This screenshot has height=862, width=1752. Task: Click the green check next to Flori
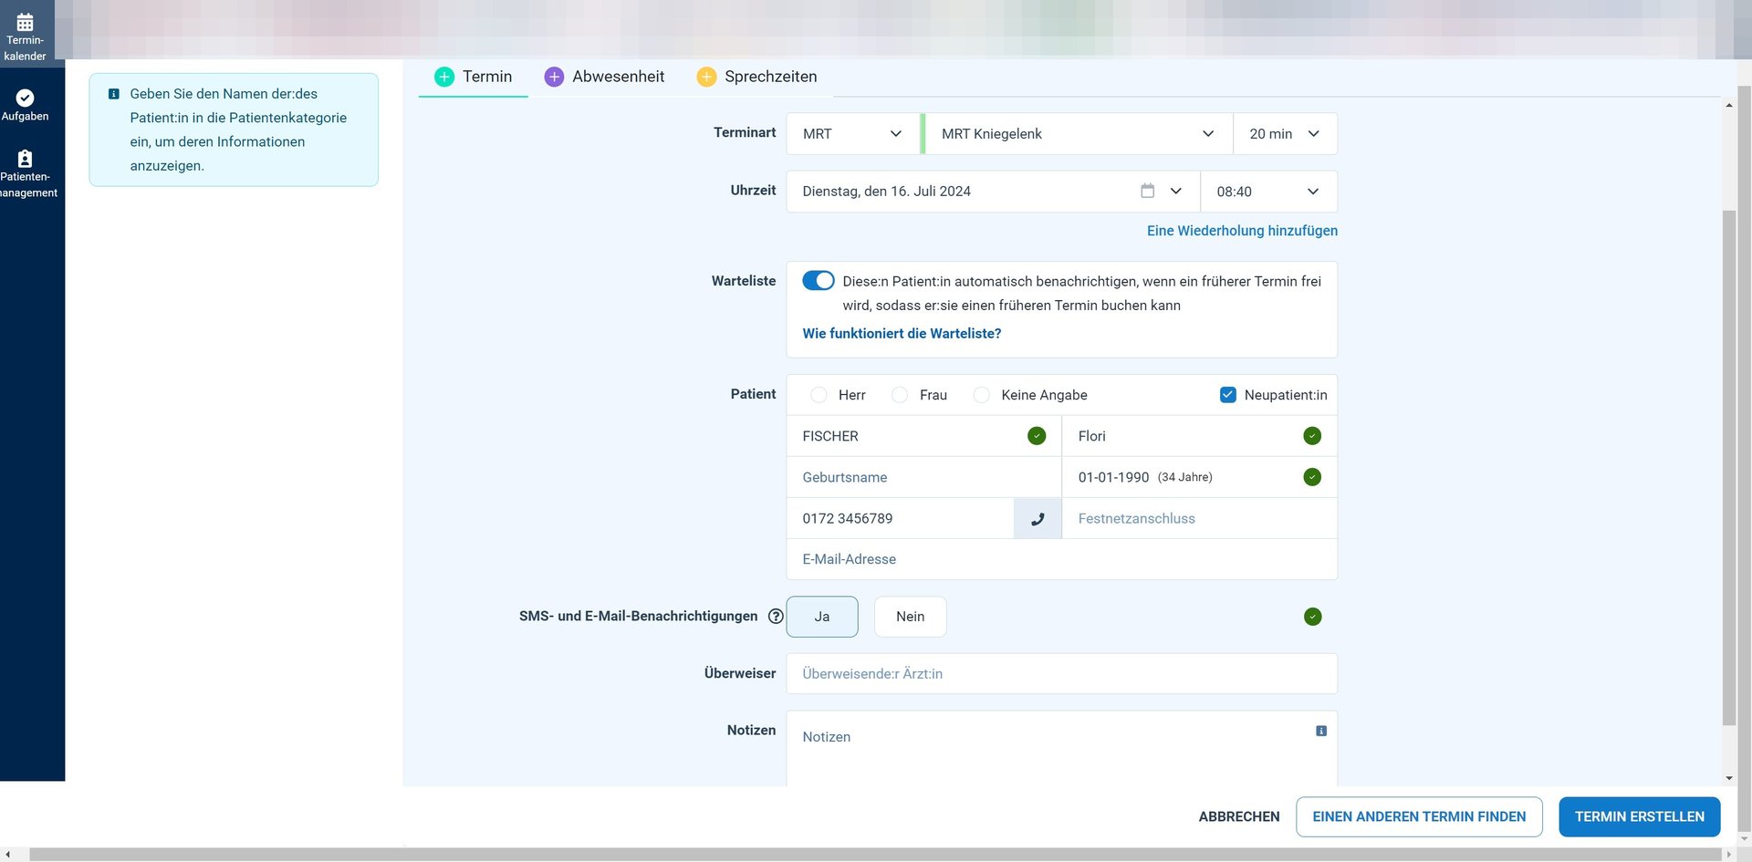point(1312,436)
